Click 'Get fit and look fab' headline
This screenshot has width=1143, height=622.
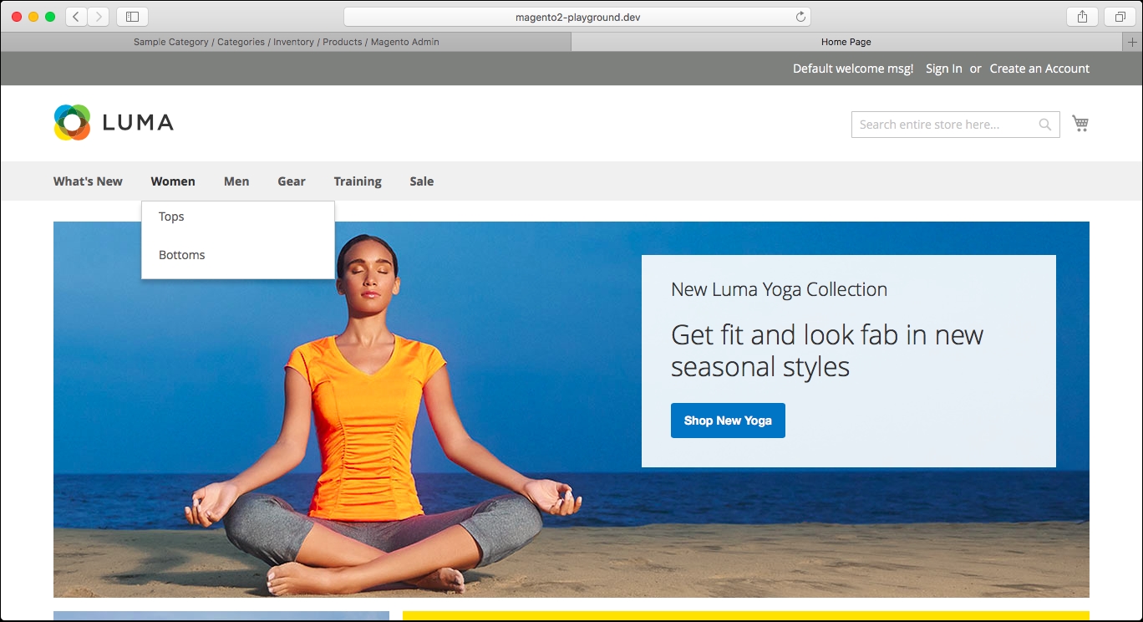click(827, 351)
